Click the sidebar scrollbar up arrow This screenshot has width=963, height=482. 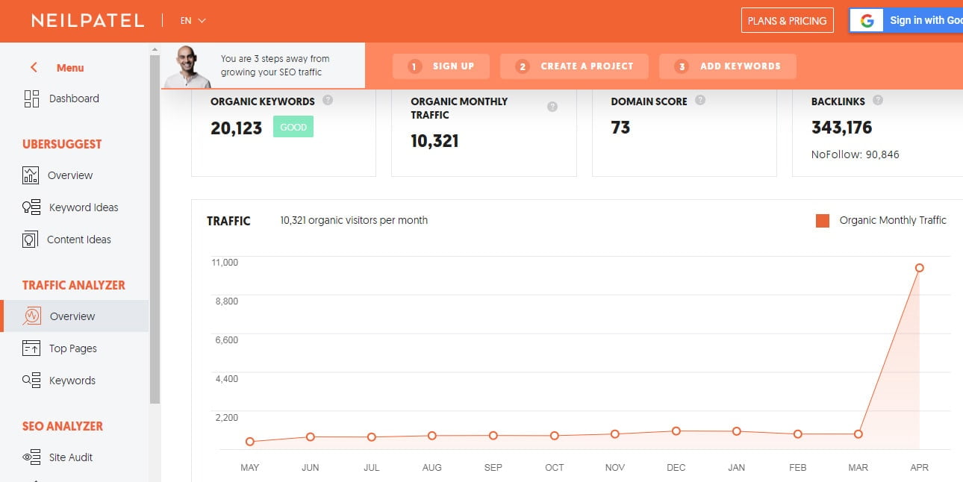155,49
